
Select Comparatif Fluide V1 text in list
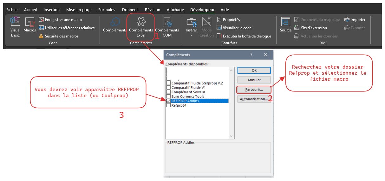[x=189, y=88]
